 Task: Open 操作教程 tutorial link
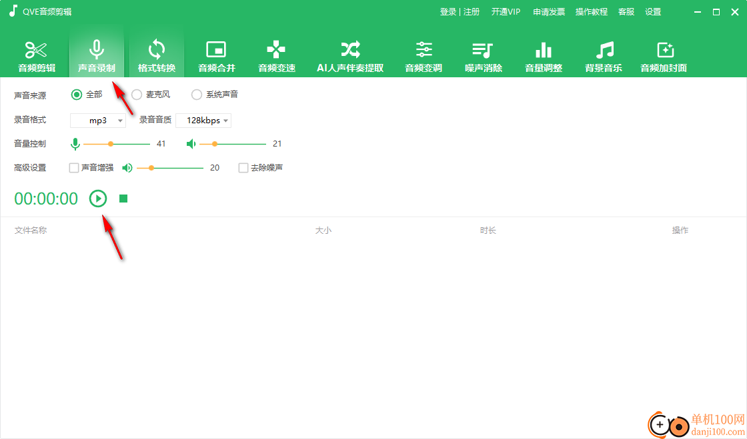[591, 12]
